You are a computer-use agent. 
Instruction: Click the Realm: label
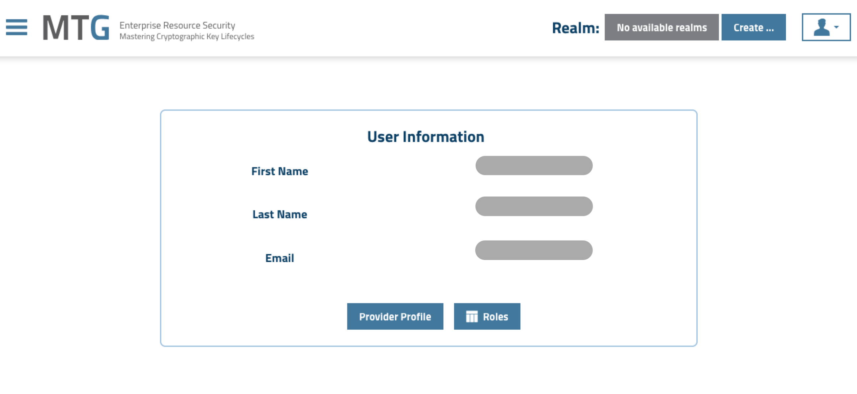point(575,28)
